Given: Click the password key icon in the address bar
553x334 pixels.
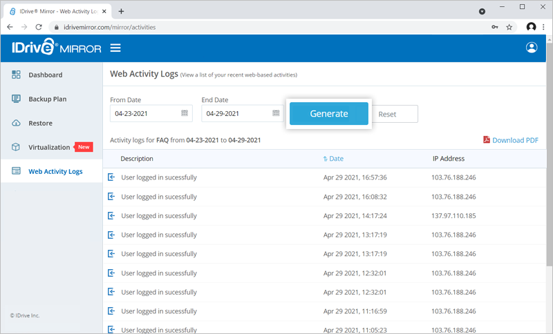Looking at the screenshot, I should pos(495,27).
